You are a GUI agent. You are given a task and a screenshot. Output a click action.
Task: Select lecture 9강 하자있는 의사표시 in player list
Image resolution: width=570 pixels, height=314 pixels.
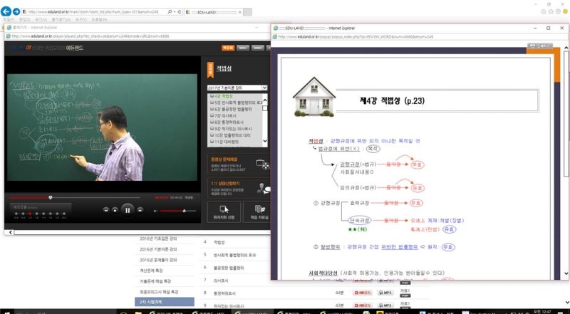click(x=231, y=129)
